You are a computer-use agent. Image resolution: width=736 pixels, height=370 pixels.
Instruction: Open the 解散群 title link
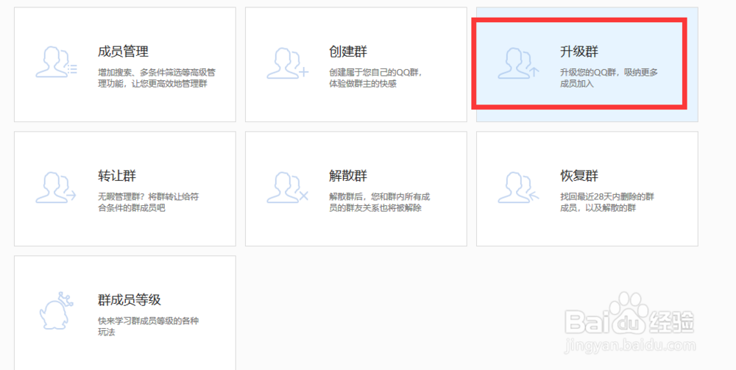pos(348,176)
